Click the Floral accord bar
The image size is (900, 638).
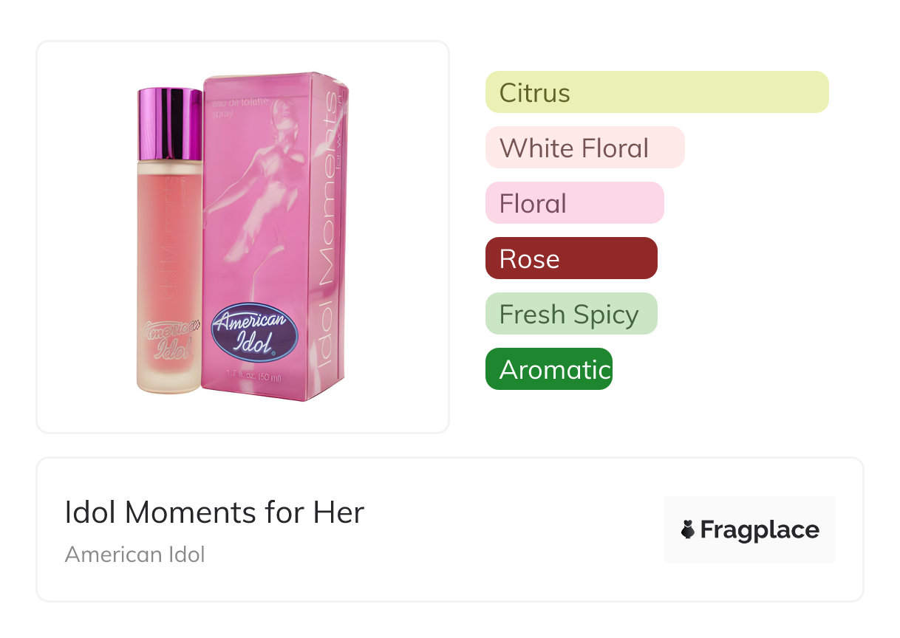574,203
